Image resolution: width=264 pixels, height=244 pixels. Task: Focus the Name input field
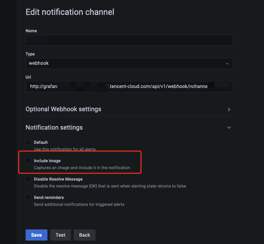(x=129, y=40)
